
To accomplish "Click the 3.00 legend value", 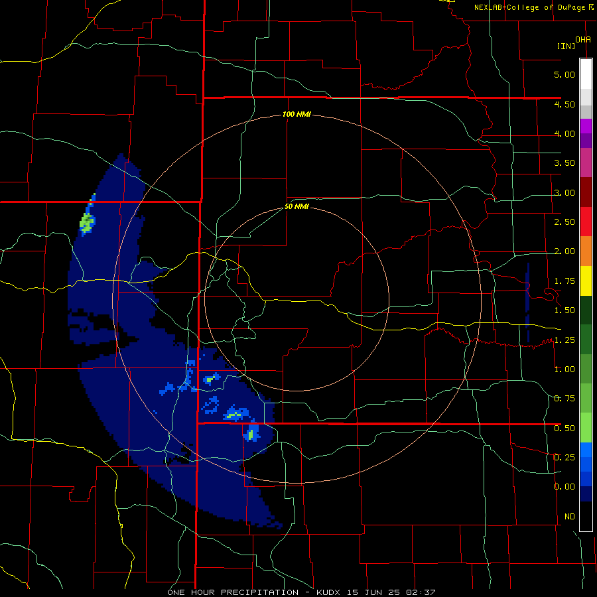I will (564, 192).
